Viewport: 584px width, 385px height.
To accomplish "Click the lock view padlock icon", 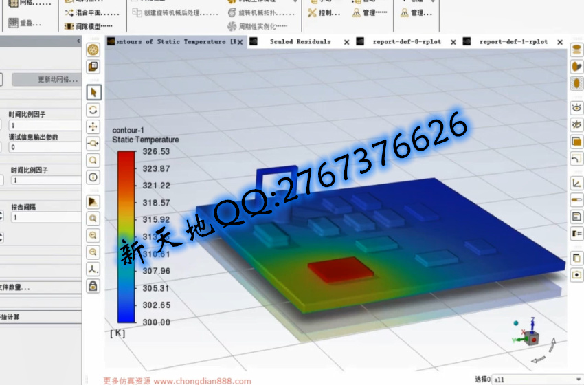I will [93, 285].
